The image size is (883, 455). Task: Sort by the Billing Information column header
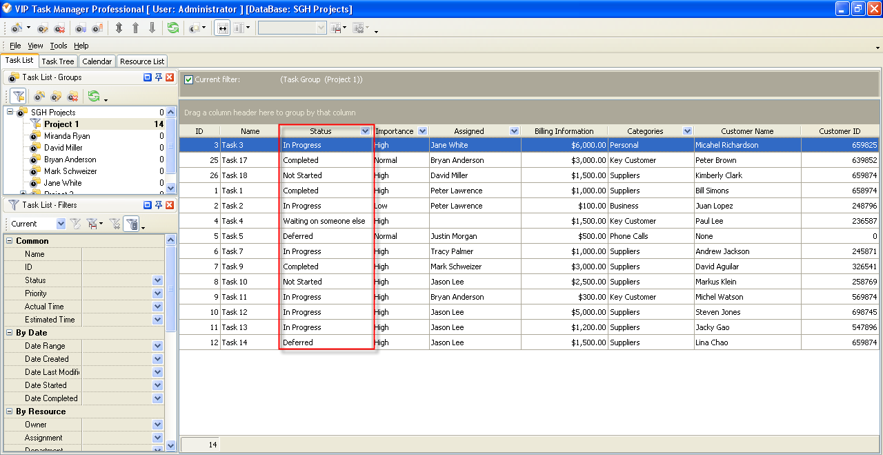coord(564,131)
